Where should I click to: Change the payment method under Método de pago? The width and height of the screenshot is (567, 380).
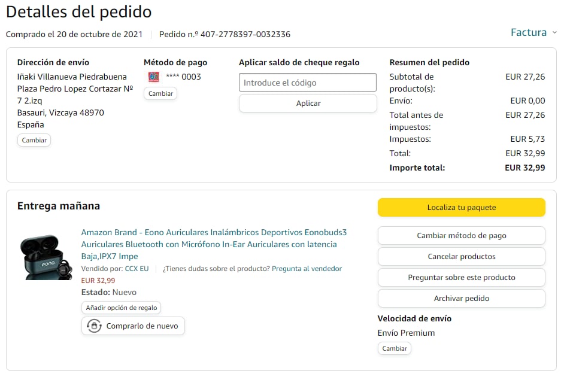160,93
